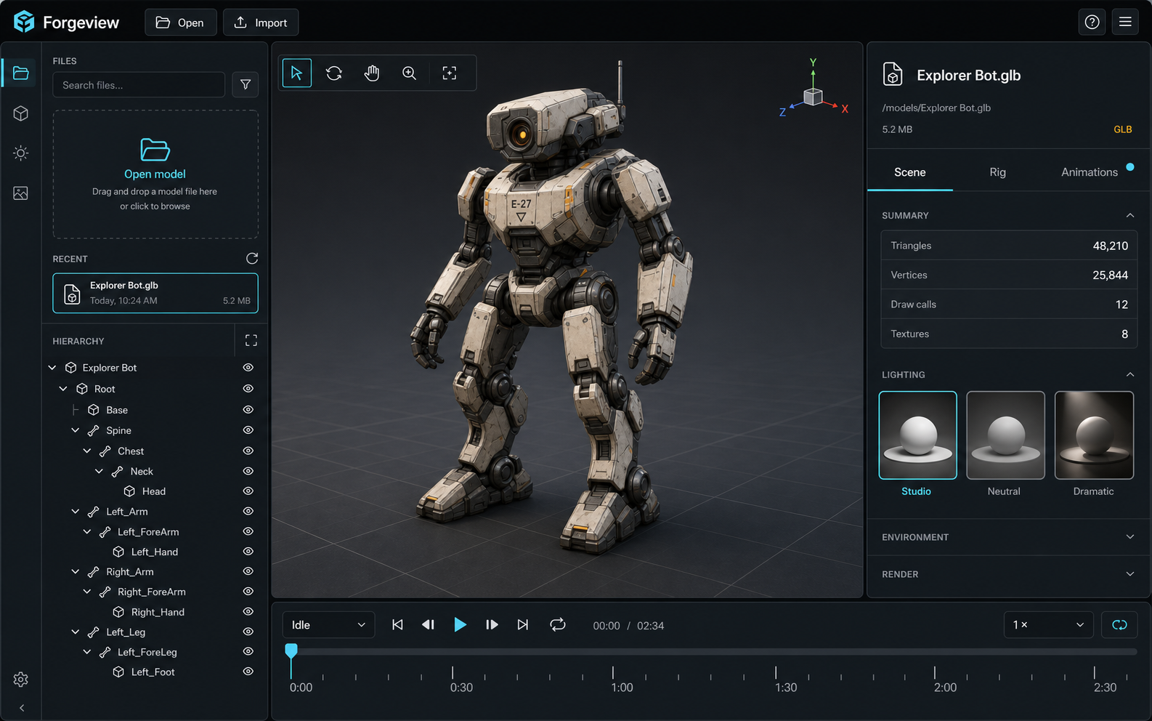Click the Open button in header

pyautogui.click(x=180, y=23)
